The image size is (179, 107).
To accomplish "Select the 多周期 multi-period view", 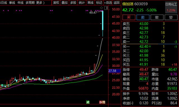I will (30, 3).
